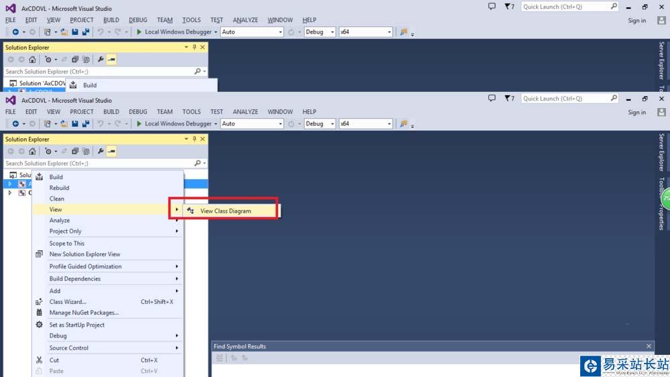Open Project Only submenu
Viewport: 670px width, 377px height.
point(108,231)
